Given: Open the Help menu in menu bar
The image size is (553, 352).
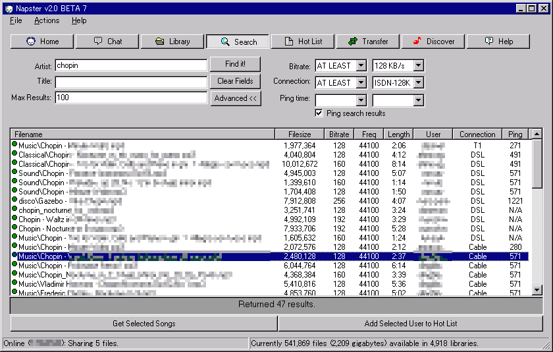Looking at the screenshot, I should [x=79, y=20].
